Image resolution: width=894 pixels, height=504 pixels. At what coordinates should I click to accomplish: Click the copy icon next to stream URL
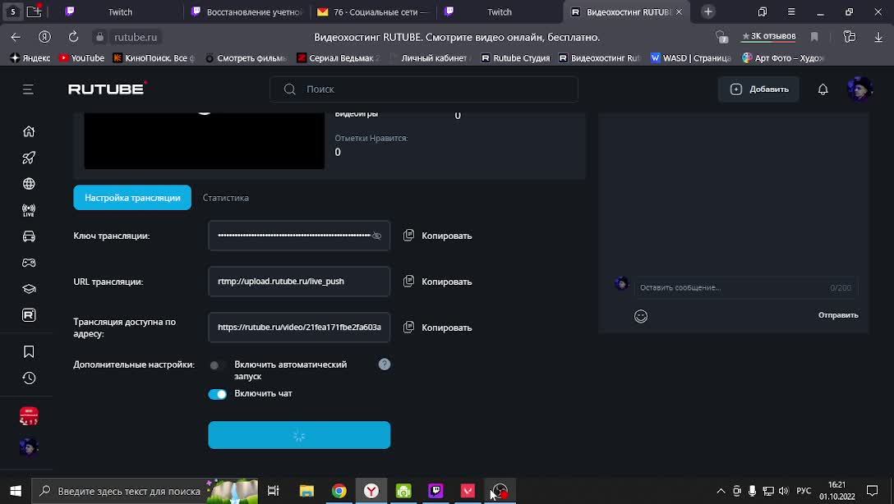(408, 282)
